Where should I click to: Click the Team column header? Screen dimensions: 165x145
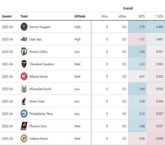coord(24,16)
